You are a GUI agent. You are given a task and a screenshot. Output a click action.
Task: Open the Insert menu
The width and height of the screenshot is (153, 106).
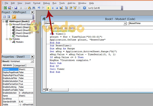[28, 3]
